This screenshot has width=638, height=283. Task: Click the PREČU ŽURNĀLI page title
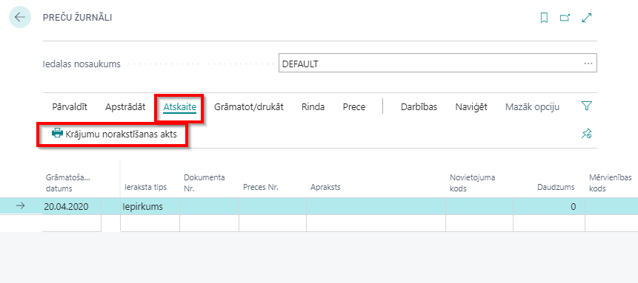click(x=77, y=18)
